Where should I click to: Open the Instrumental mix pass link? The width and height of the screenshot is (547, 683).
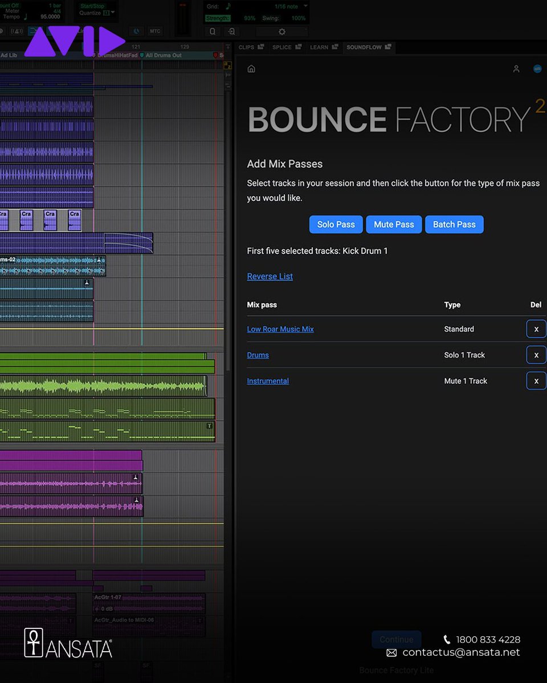268,381
